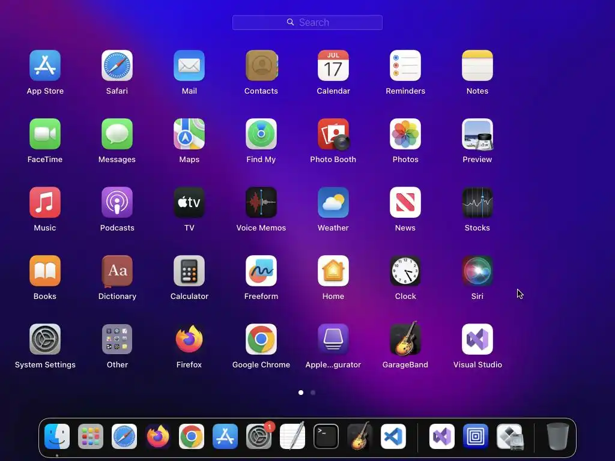Open purple Visual Studio icon in Dock
This screenshot has height=461, width=615.
(442, 436)
